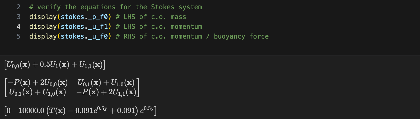The height and width of the screenshot is (119, 420).
Task: Click line number 5 in gutter
Action: [x=18, y=36]
